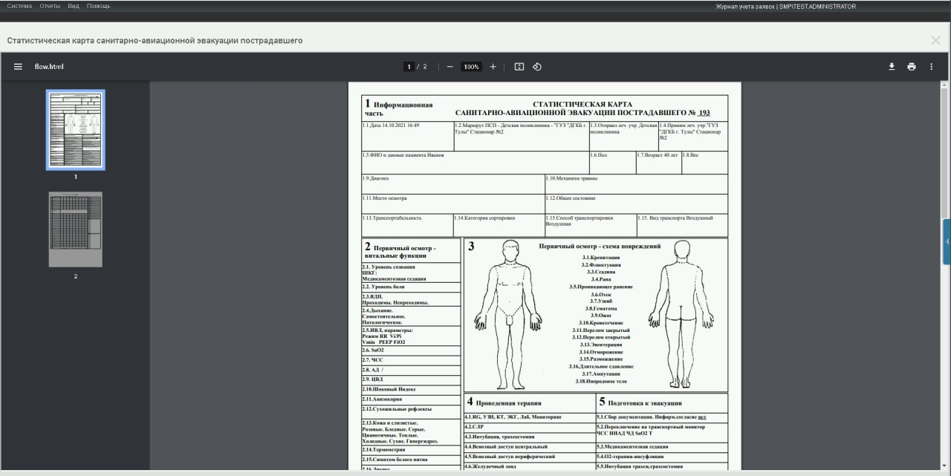Open the Помощь menu
This screenshot has height=476, width=951.
click(x=98, y=6)
